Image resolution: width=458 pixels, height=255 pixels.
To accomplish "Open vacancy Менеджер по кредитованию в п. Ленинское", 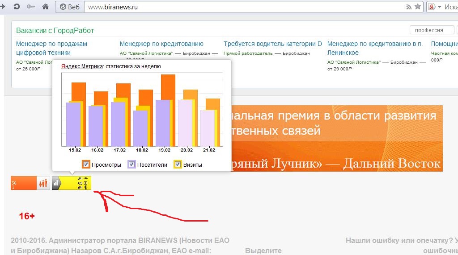I will (375, 48).
